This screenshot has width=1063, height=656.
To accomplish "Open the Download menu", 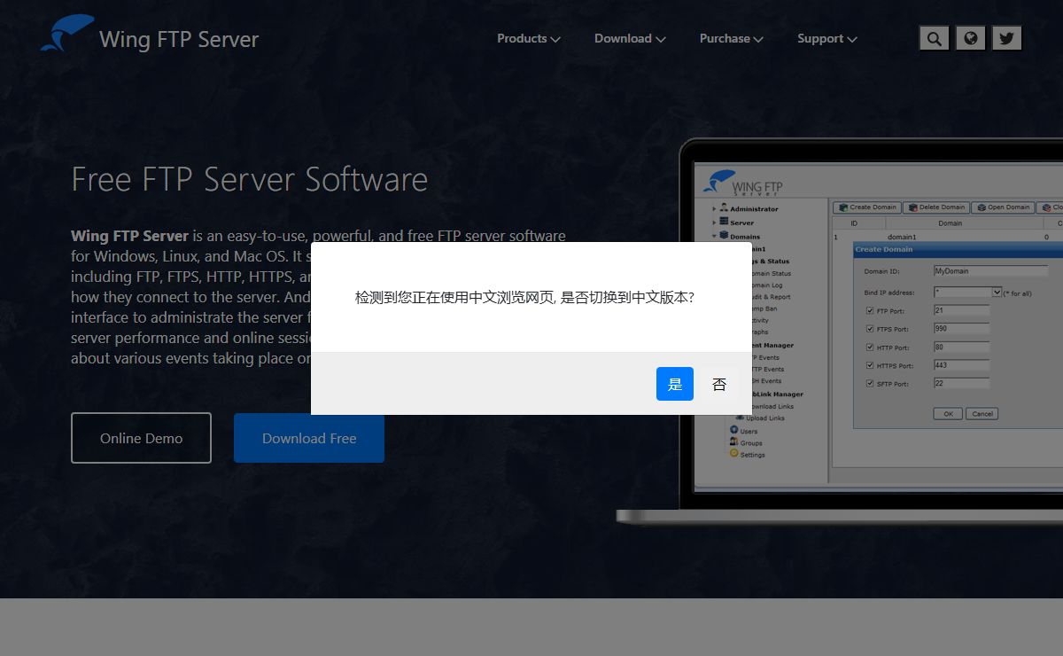I will [x=630, y=38].
